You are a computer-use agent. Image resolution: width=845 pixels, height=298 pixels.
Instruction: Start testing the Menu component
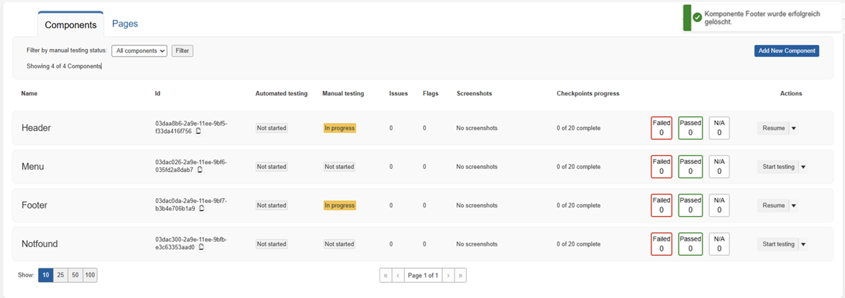click(x=778, y=167)
